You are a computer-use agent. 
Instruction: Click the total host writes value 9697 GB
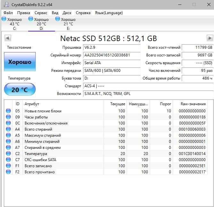(198, 55)
